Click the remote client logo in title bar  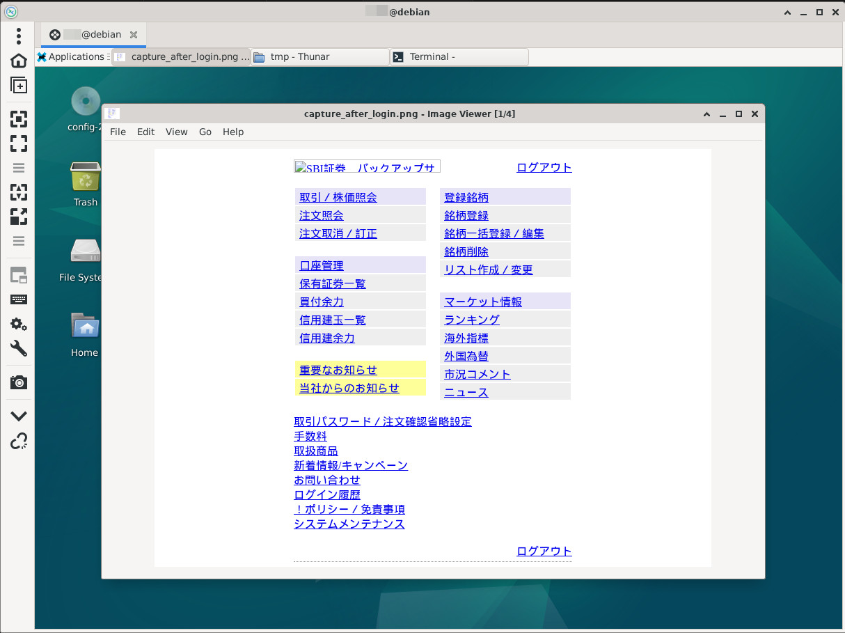pyautogui.click(x=10, y=12)
